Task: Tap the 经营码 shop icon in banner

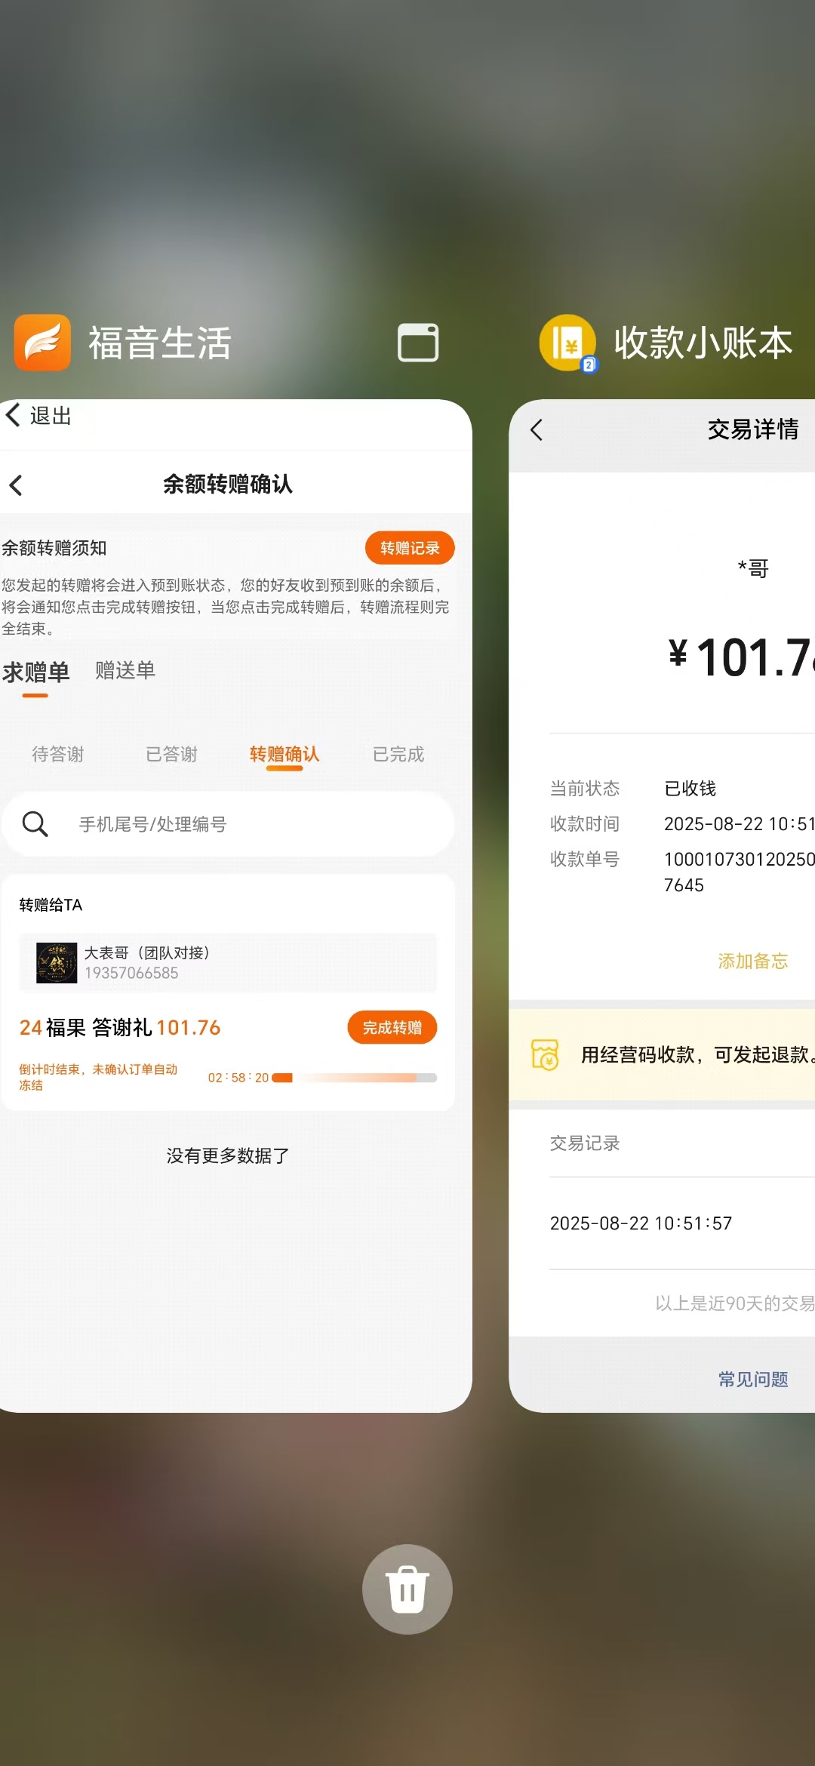Action: (545, 1054)
